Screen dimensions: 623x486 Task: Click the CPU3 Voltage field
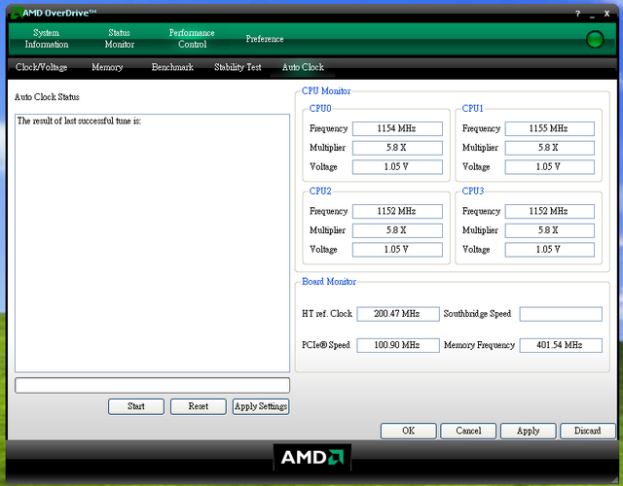tap(549, 250)
